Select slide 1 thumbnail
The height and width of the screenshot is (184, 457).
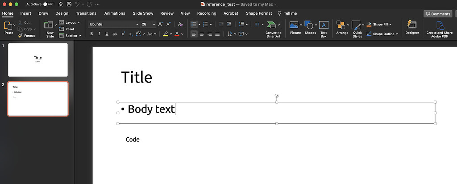pyautogui.click(x=38, y=60)
